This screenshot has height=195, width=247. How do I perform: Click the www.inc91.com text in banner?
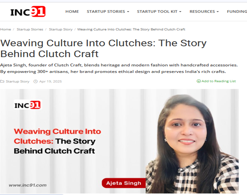28,185
